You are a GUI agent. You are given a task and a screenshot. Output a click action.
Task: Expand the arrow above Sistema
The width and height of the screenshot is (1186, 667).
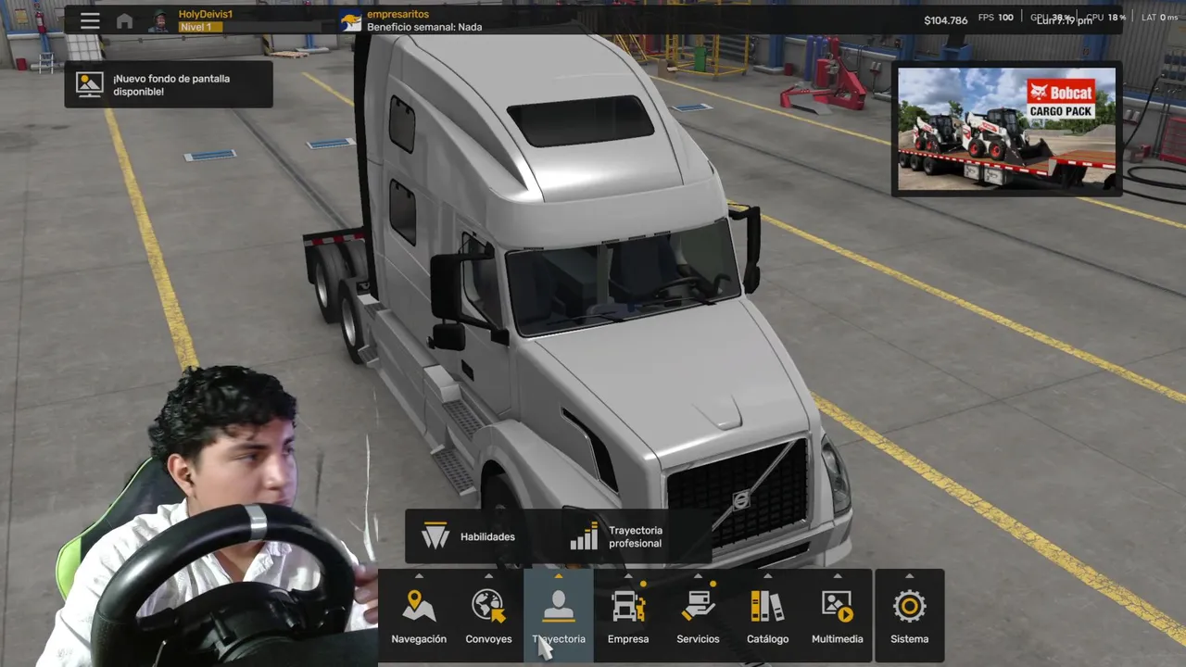point(909,576)
